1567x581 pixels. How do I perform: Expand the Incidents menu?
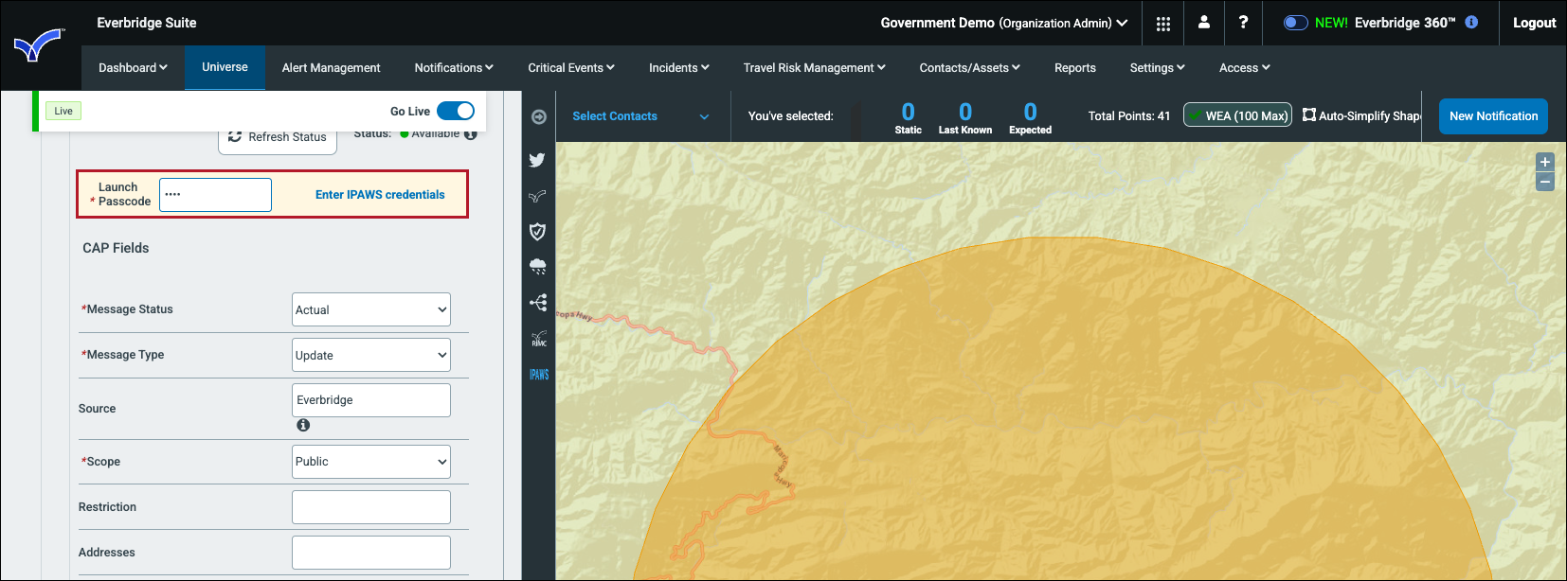click(x=679, y=68)
